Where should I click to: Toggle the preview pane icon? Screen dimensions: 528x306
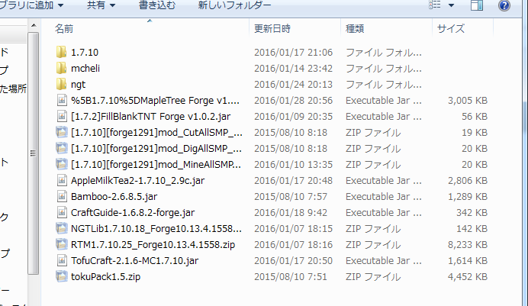(477, 5)
